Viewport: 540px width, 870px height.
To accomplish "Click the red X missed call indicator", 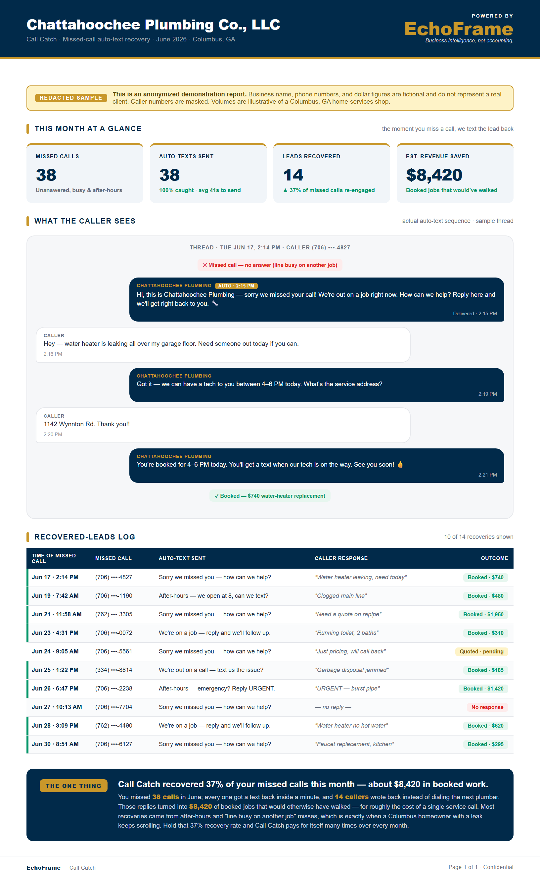I will click(x=204, y=265).
